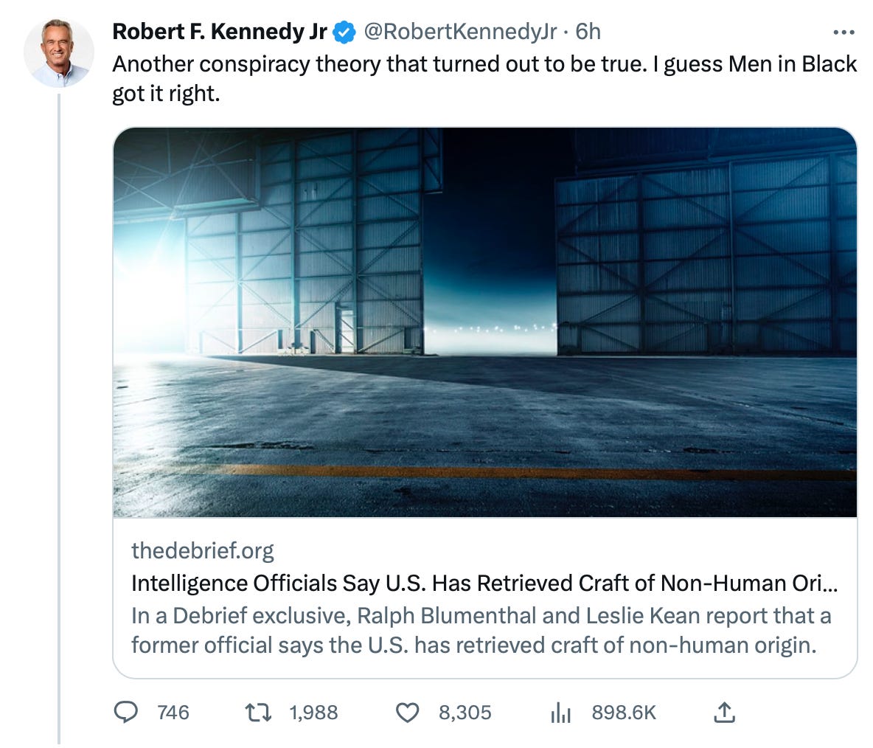Click the 8,305 likes count
The image size is (873, 748).
click(x=465, y=712)
